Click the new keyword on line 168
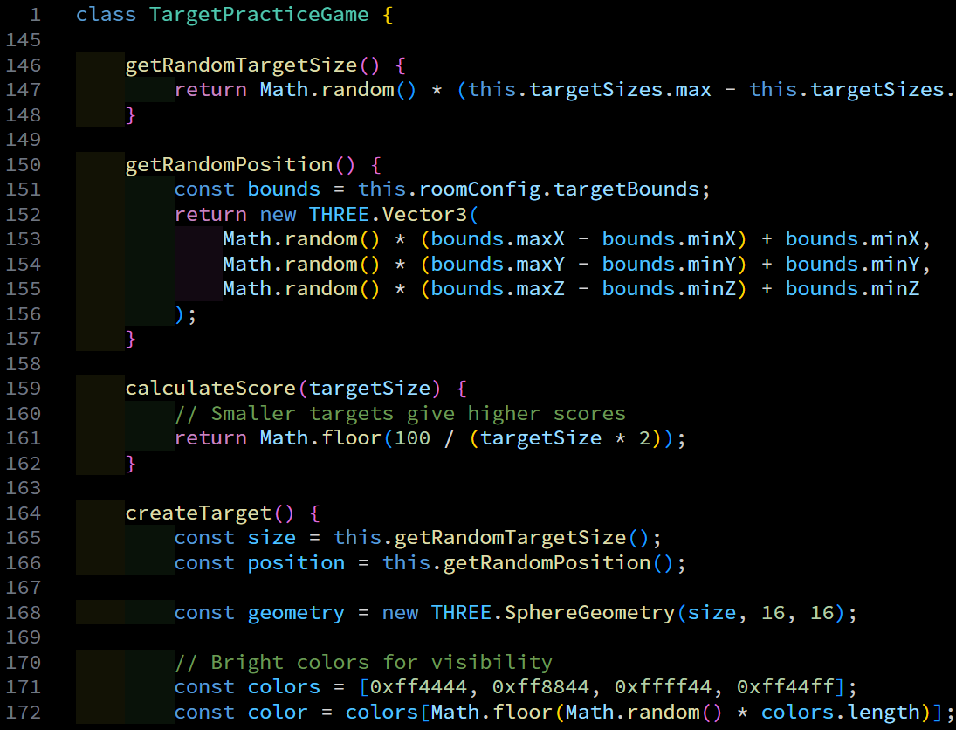Viewport: 956px width, 730px height. coord(400,612)
